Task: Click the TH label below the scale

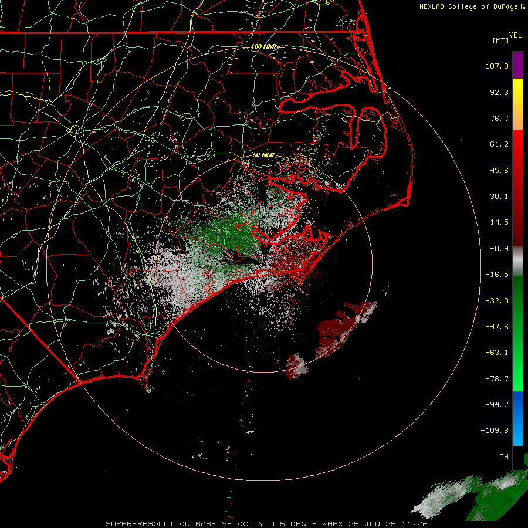Action: coord(504,457)
